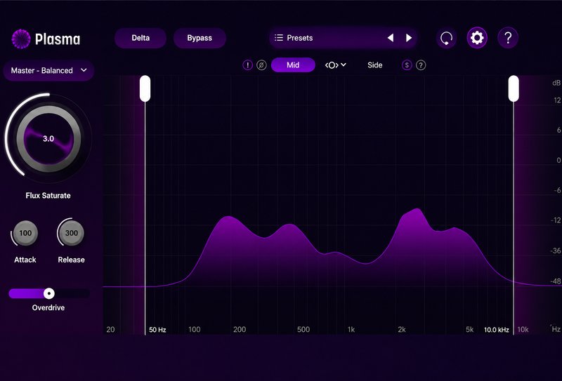
Task: Click the Overdrive slider handle
Action: pyautogui.click(x=49, y=293)
